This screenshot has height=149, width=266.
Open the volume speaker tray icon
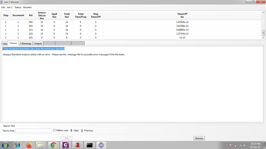click(245, 145)
